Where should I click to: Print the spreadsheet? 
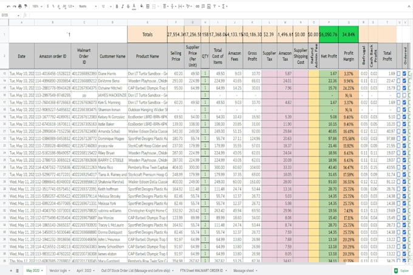[20, 6]
